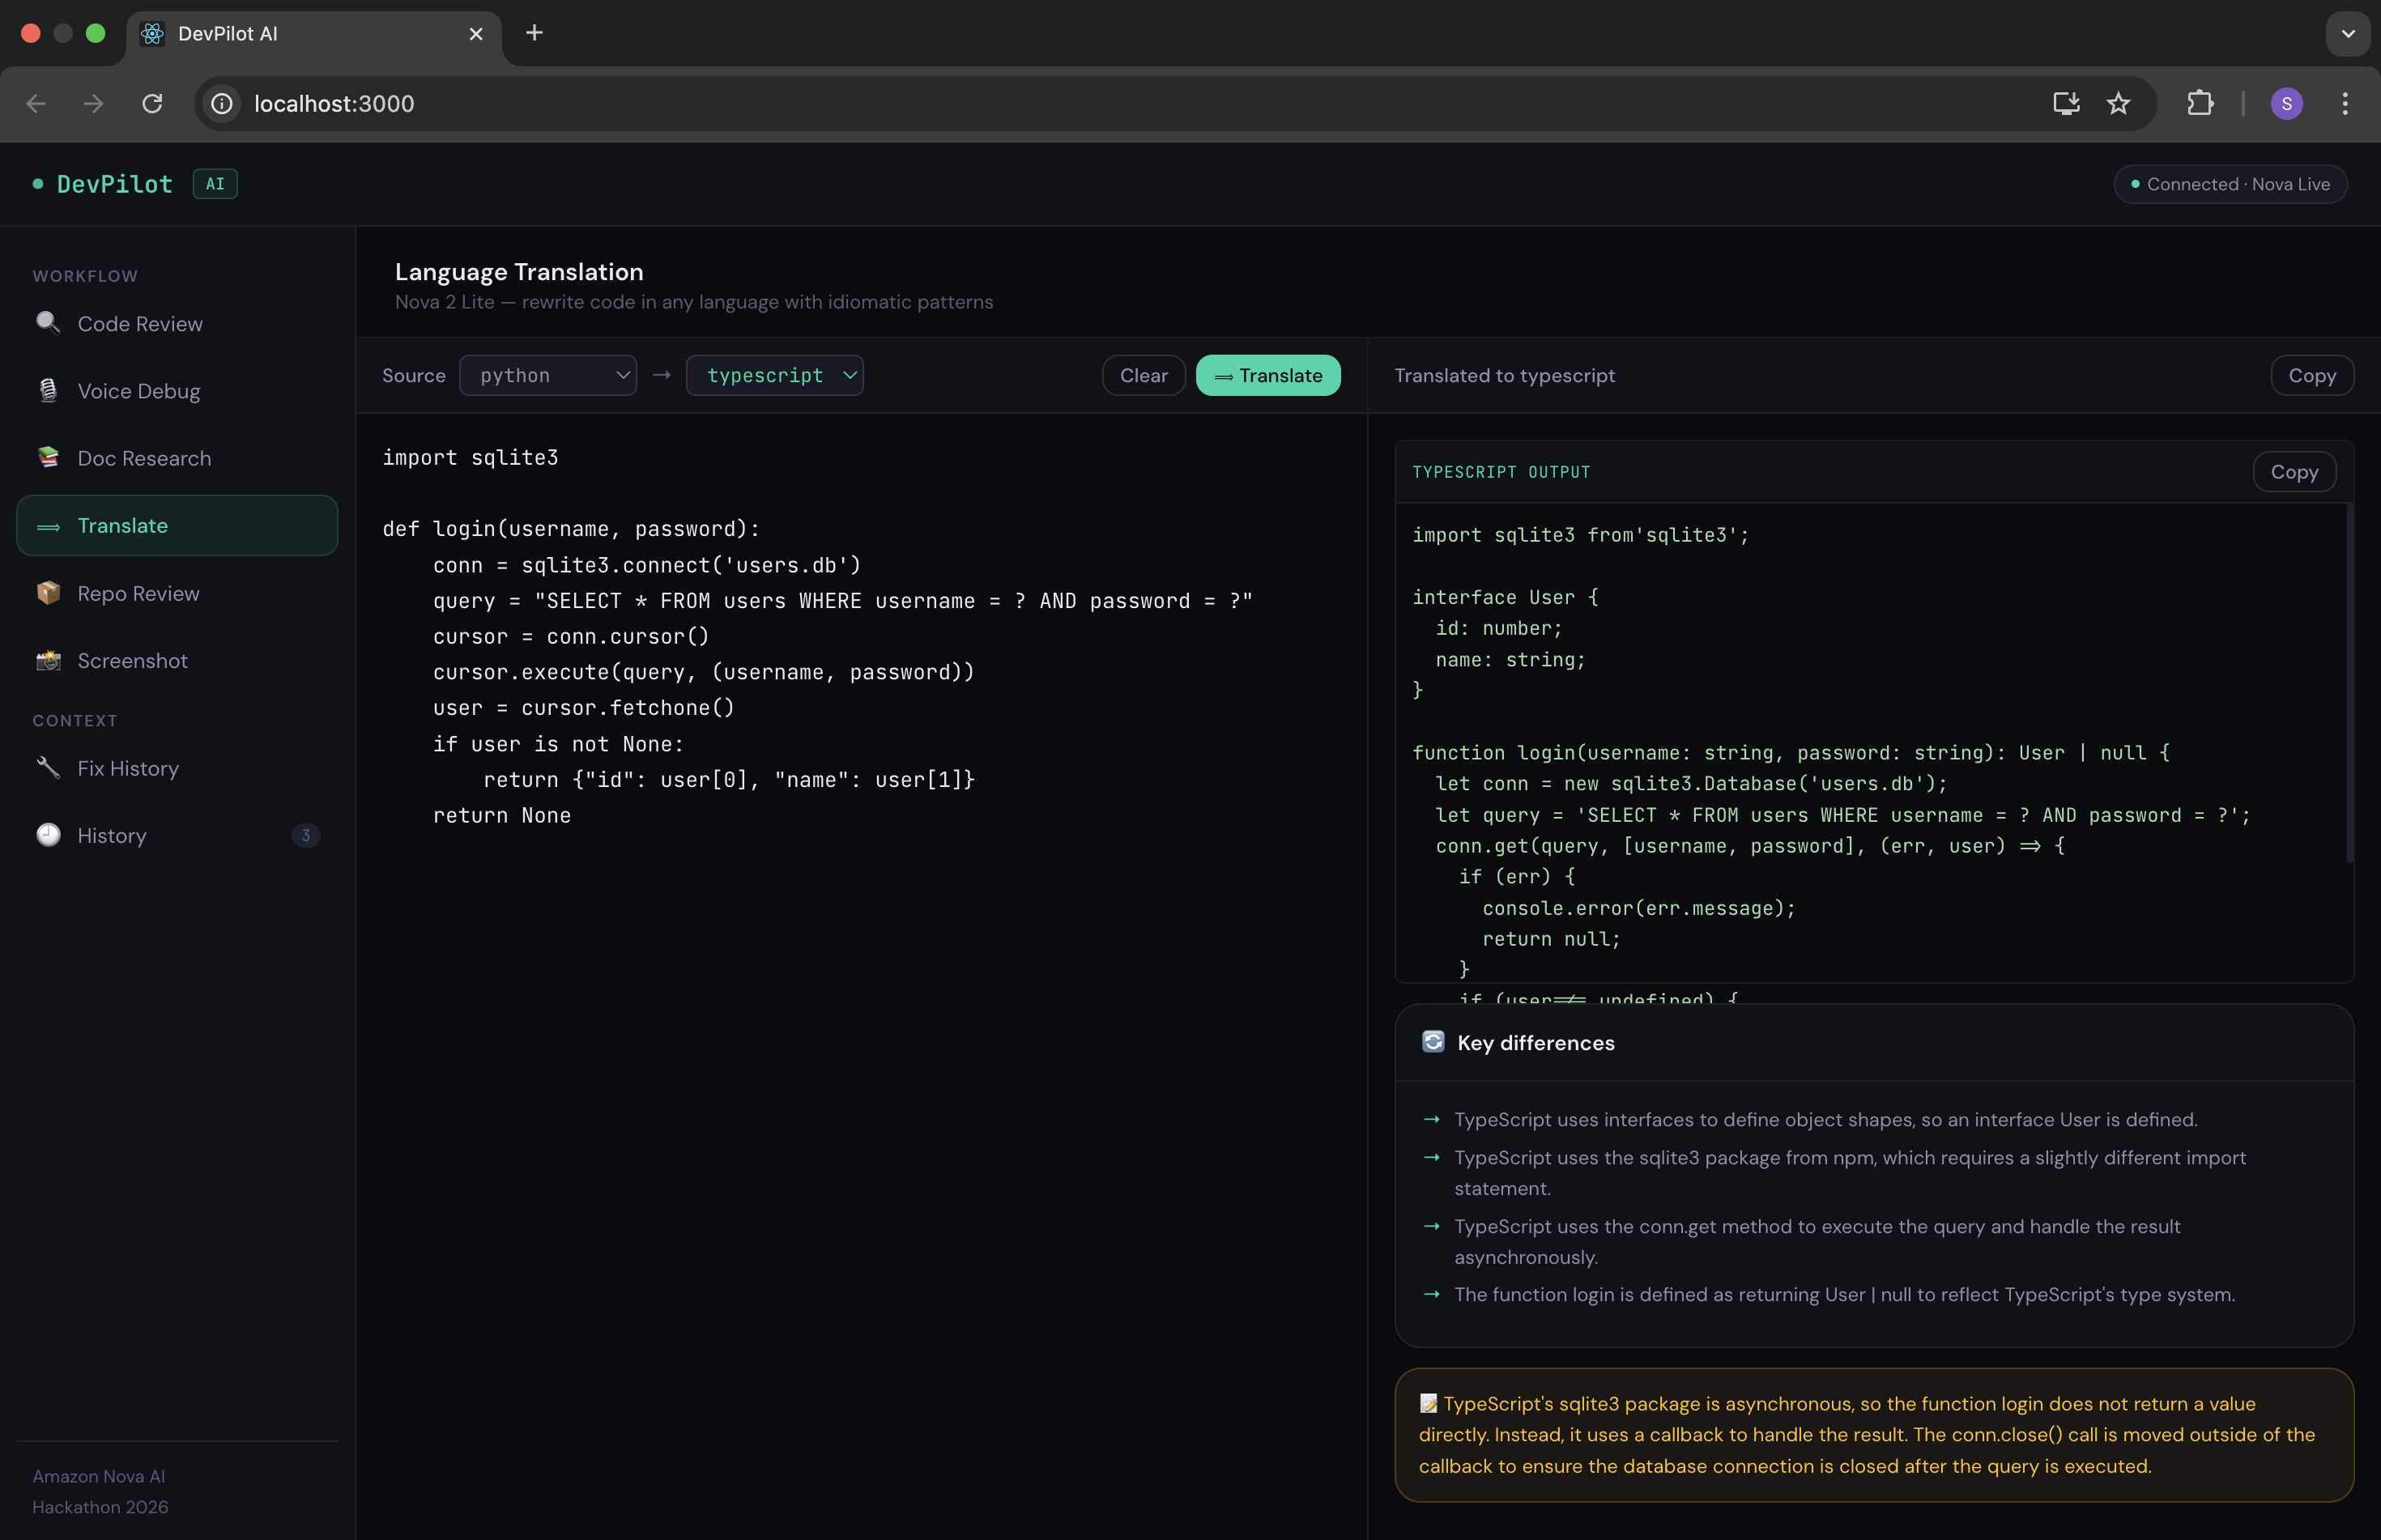Click the site information icon
Viewport: 2381px width, 1540px height.
pos(222,103)
